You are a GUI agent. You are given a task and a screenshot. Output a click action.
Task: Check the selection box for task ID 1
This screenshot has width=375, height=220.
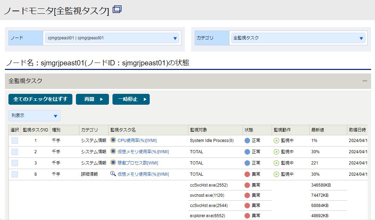(15, 141)
